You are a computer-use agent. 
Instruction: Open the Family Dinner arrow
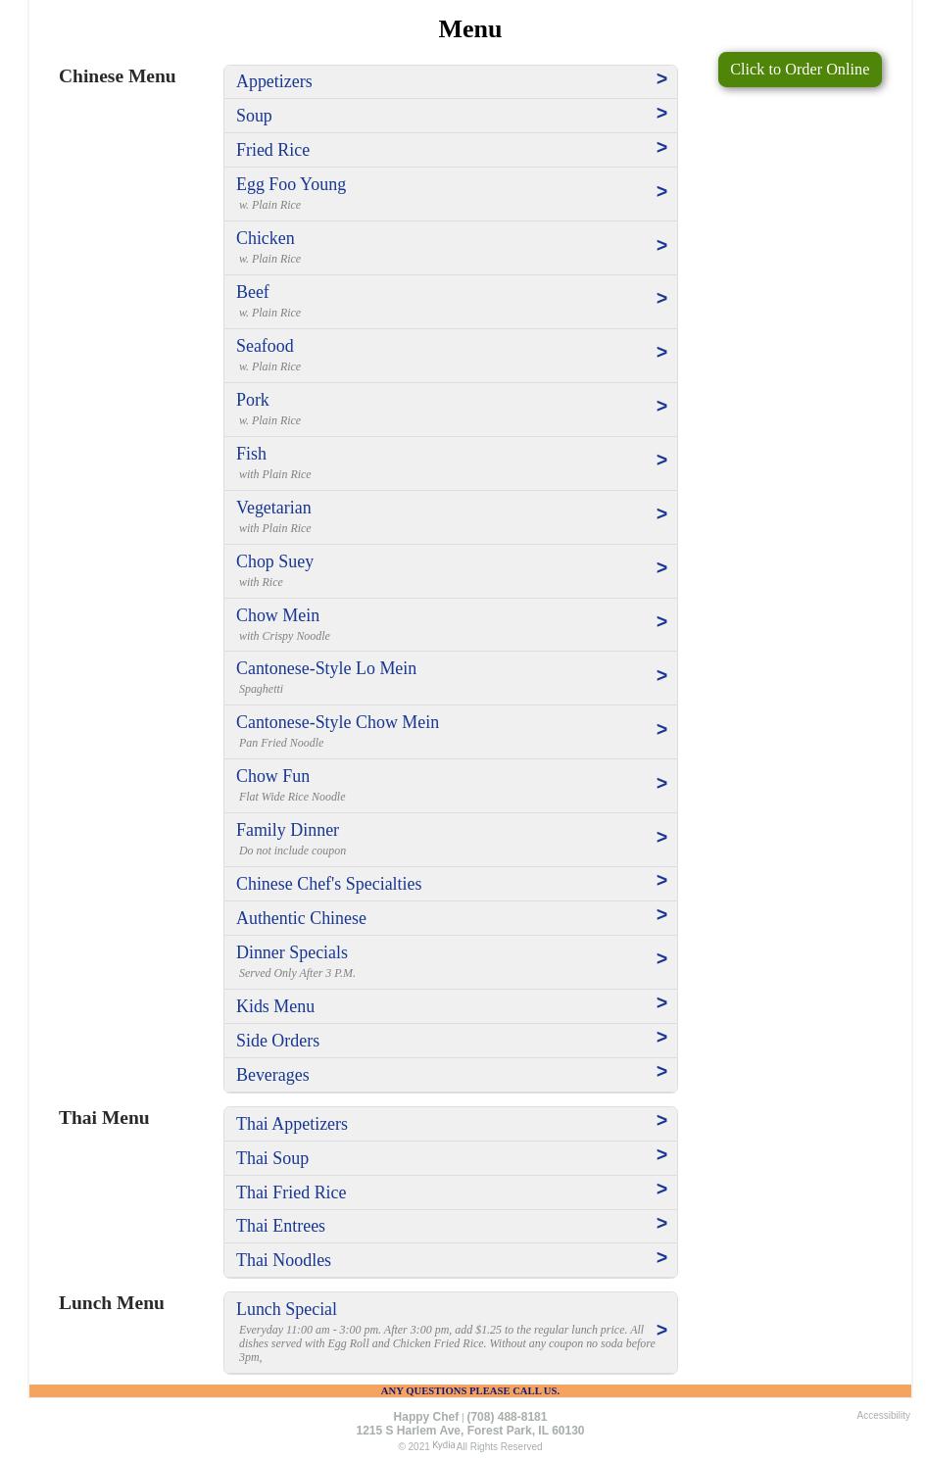(x=661, y=838)
